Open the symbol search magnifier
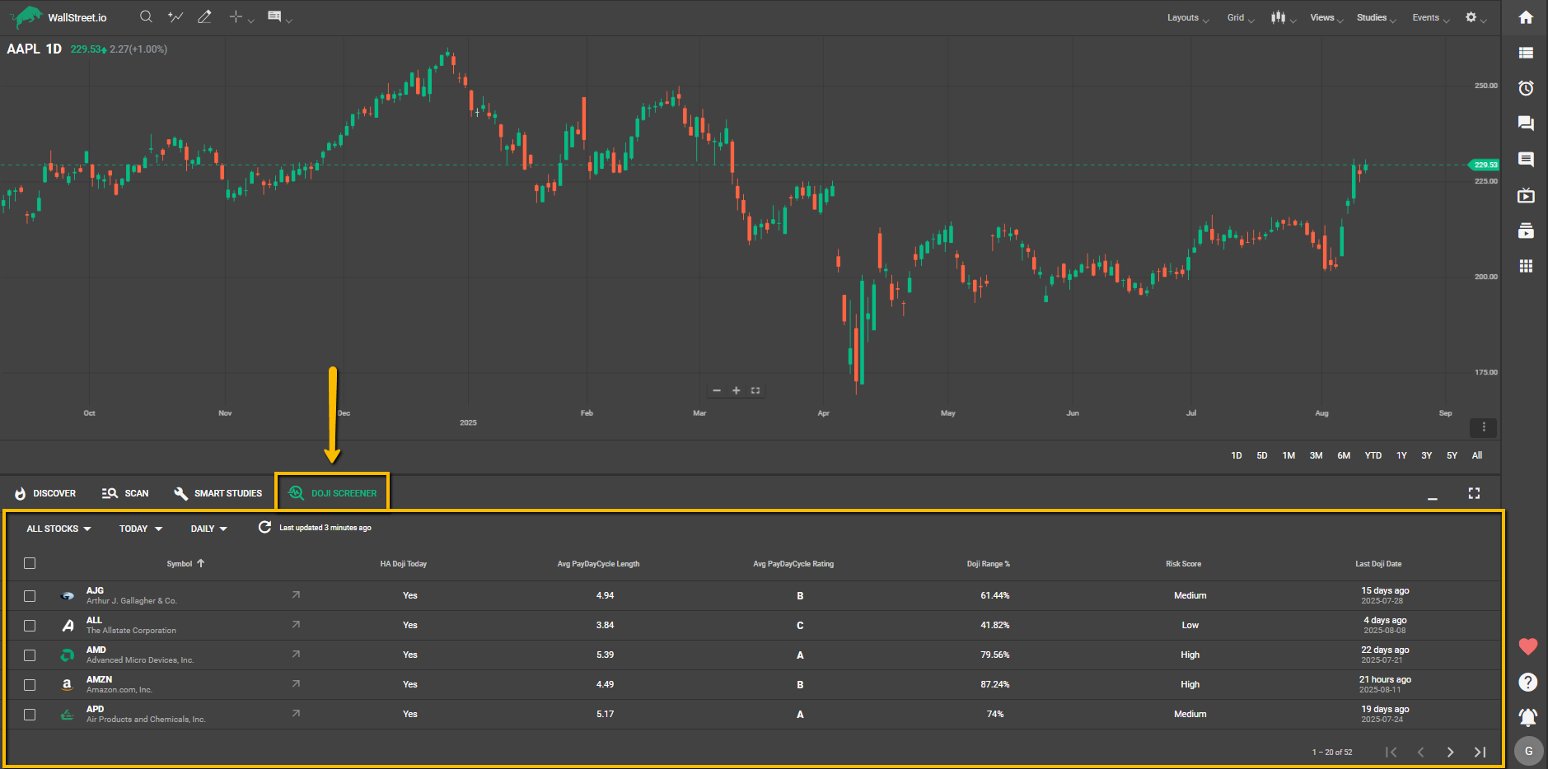This screenshot has width=1548, height=769. tap(146, 16)
